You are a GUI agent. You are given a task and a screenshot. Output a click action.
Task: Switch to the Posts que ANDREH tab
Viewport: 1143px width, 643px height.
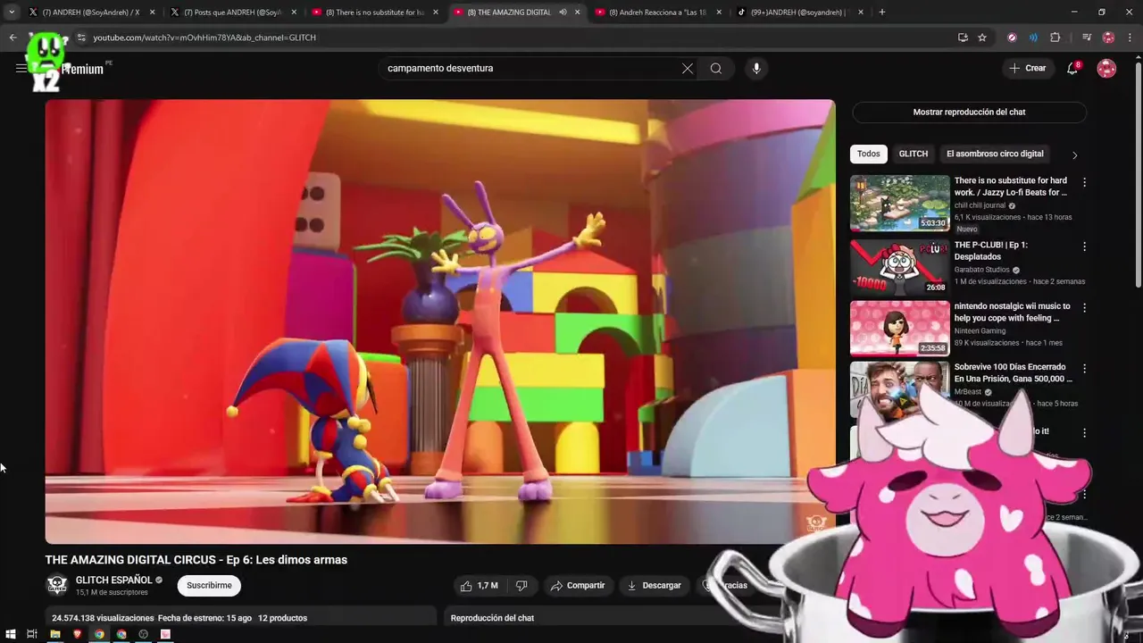pyautogui.click(x=232, y=12)
